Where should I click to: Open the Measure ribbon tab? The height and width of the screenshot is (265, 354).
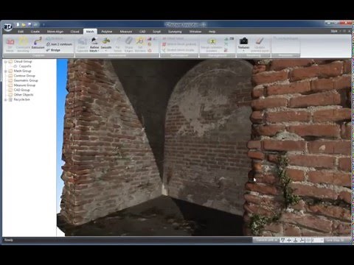click(126, 32)
